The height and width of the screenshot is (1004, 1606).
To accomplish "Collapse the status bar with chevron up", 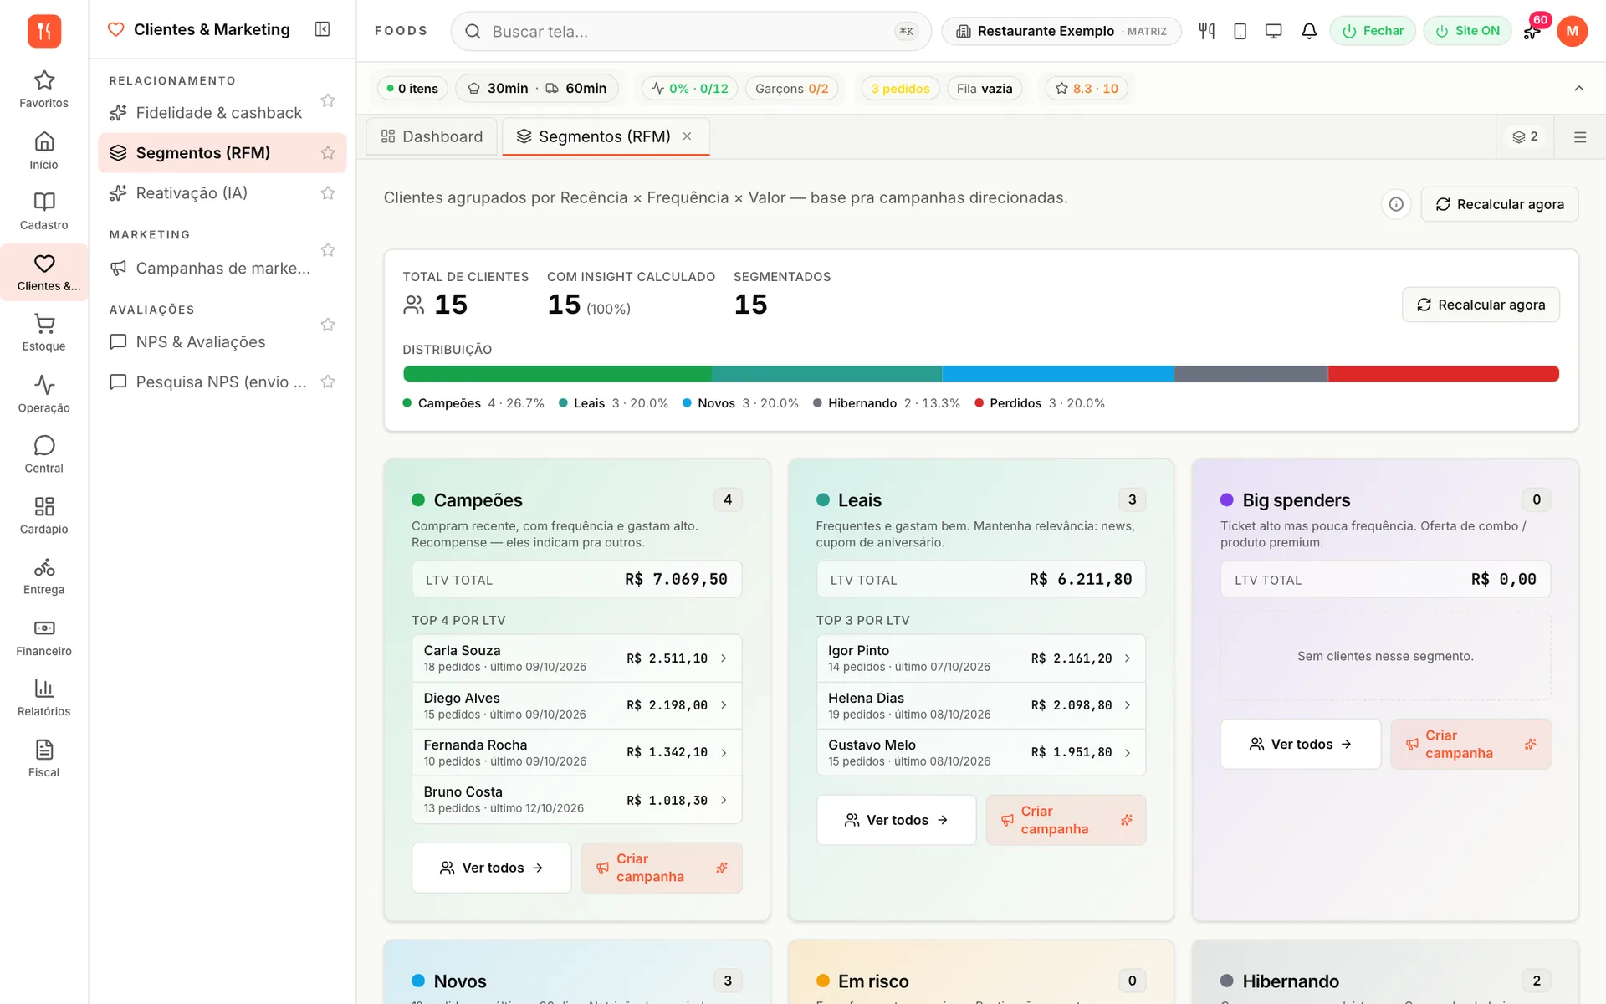I will [1578, 88].
